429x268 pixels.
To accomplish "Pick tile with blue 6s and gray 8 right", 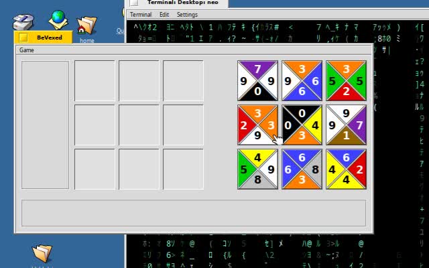I will pyautogui.click(x=302, y=169).
